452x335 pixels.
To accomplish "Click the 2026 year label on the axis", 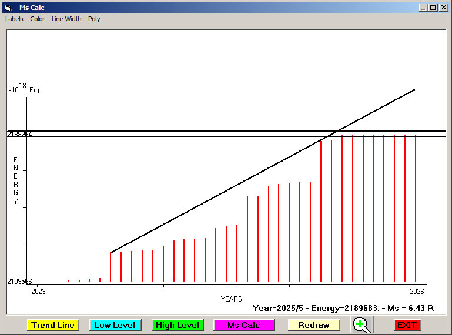I will coord(416,291).
